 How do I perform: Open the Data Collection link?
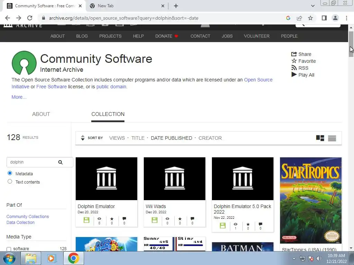tap(20, 223)
